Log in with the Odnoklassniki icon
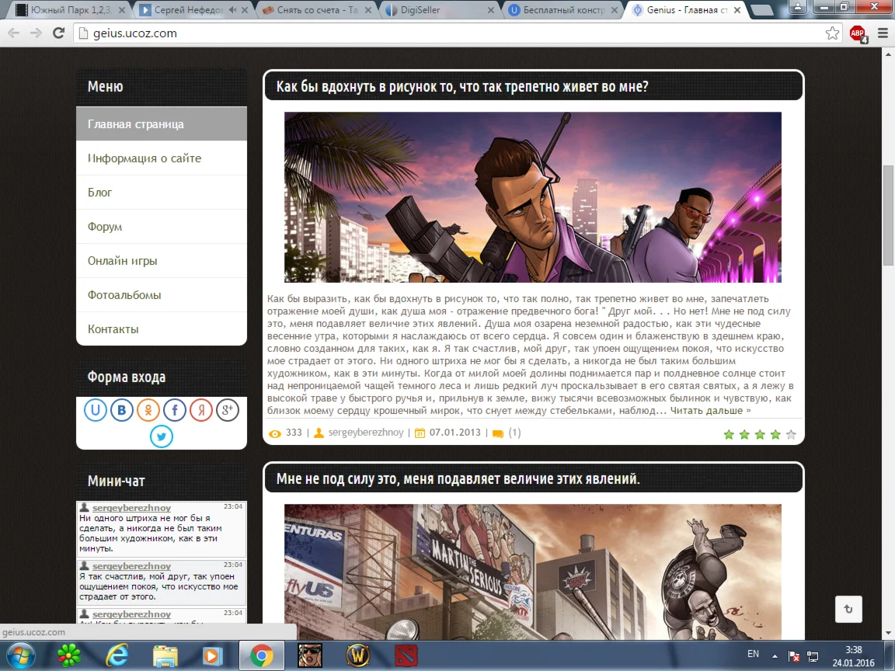Viewport: 895px width, 671px height. 148,410
